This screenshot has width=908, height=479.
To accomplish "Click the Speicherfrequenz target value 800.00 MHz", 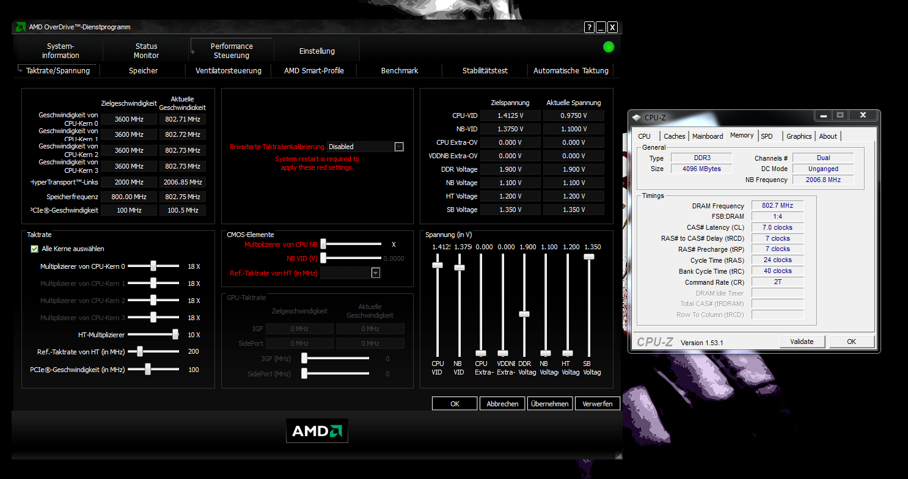I will (129, 197).
